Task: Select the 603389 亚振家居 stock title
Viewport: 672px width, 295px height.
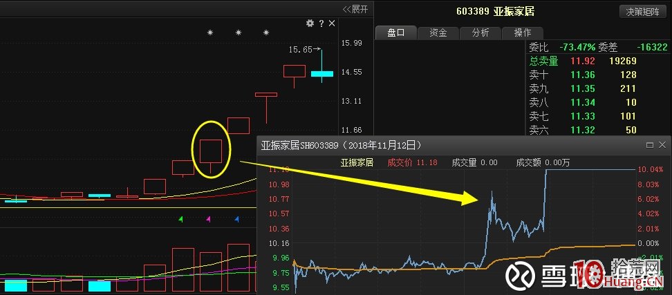Action: [x=495, y=12]
